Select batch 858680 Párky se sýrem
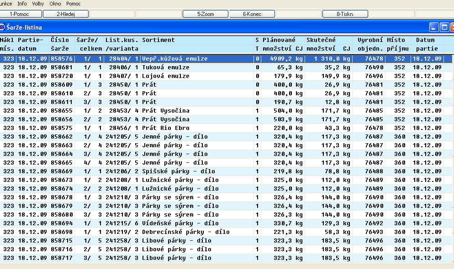Screen dimensions: 454x269 click(226, 215)
